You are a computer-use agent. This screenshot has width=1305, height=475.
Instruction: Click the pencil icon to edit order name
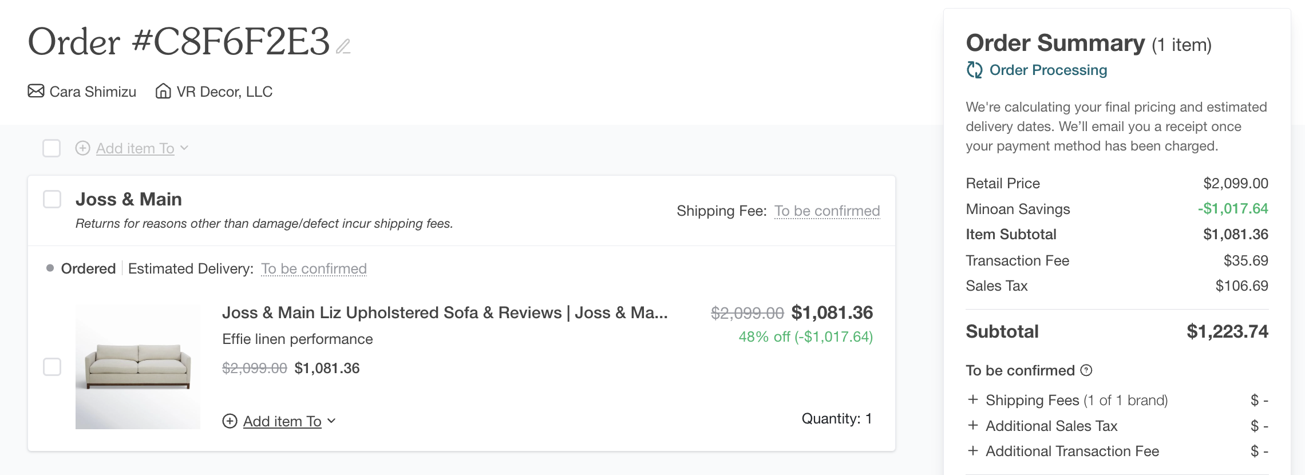click(x=343, y=46)
